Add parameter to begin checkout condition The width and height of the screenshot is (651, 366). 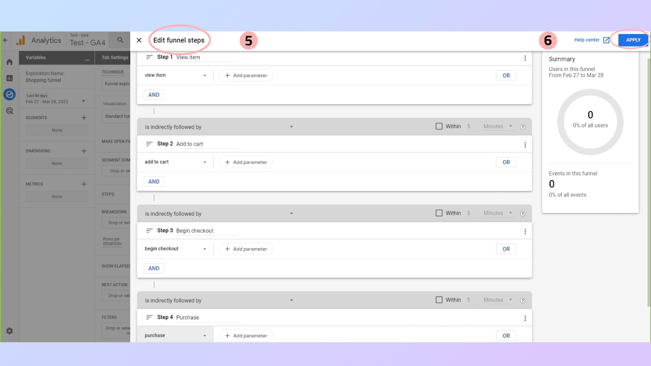[246, 249]
